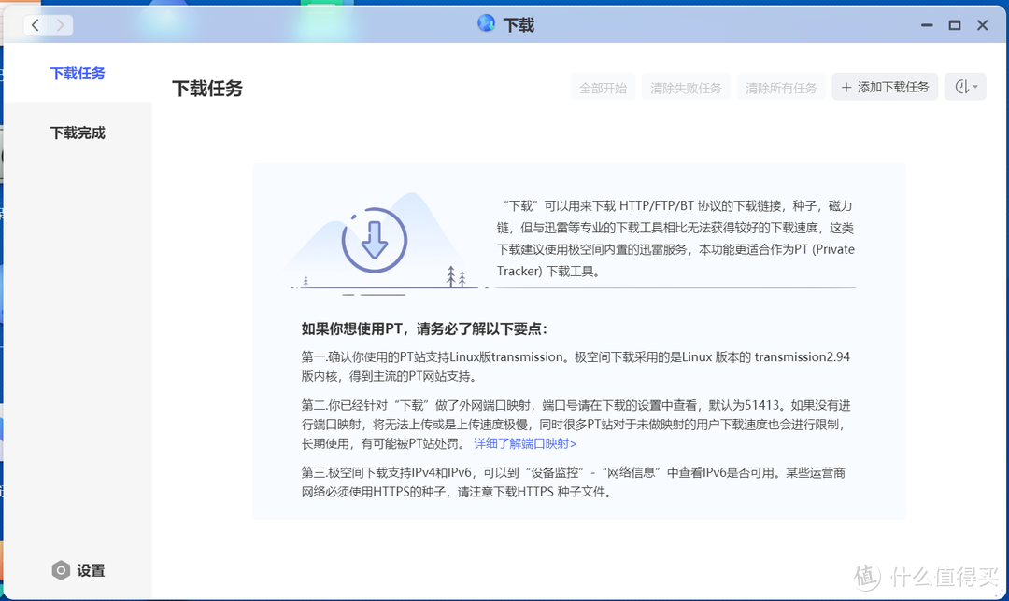Open 设置 text at sidebar bottom

tap(91, 570)
